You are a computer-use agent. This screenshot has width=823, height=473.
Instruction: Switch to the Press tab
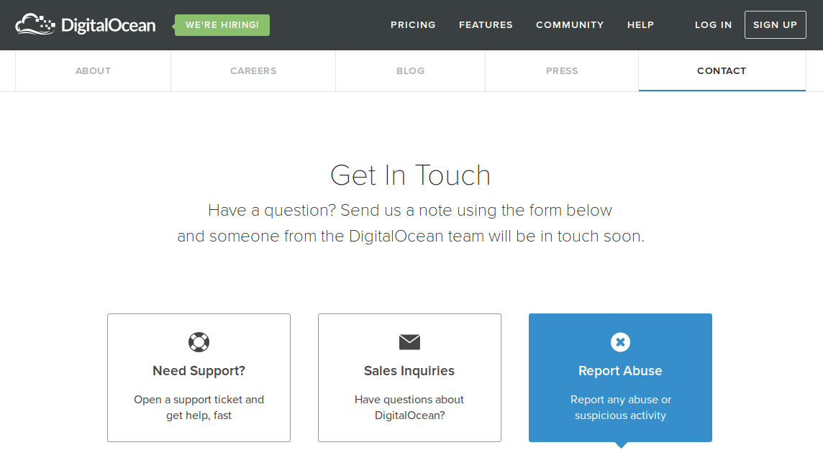point(562,70)
